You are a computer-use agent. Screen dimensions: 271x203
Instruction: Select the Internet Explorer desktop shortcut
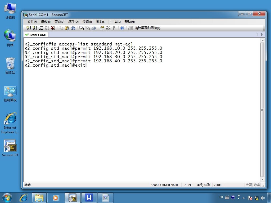click(10, 123)
